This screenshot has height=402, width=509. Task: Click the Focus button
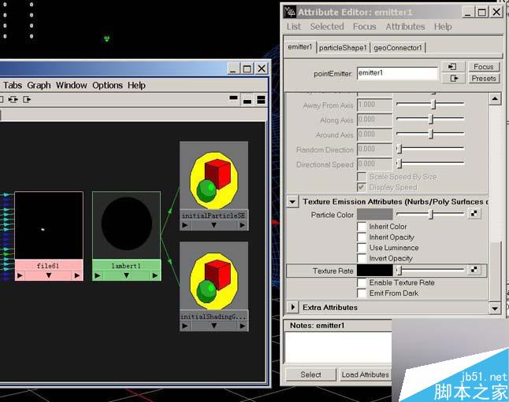coord(483,67)
